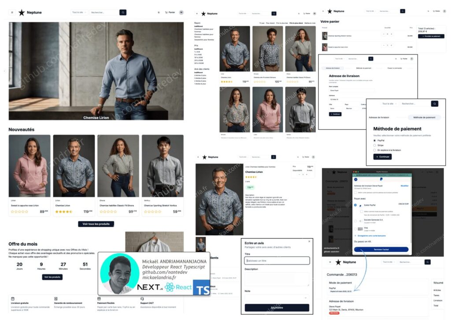Select the Stripe payment radio button
The image size is (451, 320).
point(375,145)
